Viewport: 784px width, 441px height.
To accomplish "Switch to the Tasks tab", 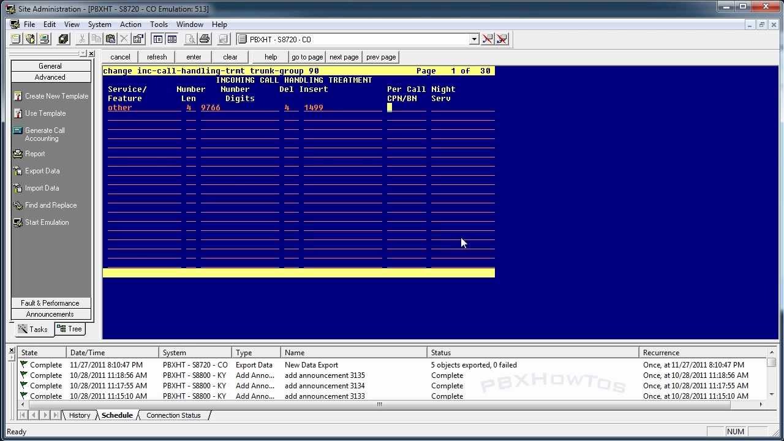I will coord(33,330).
